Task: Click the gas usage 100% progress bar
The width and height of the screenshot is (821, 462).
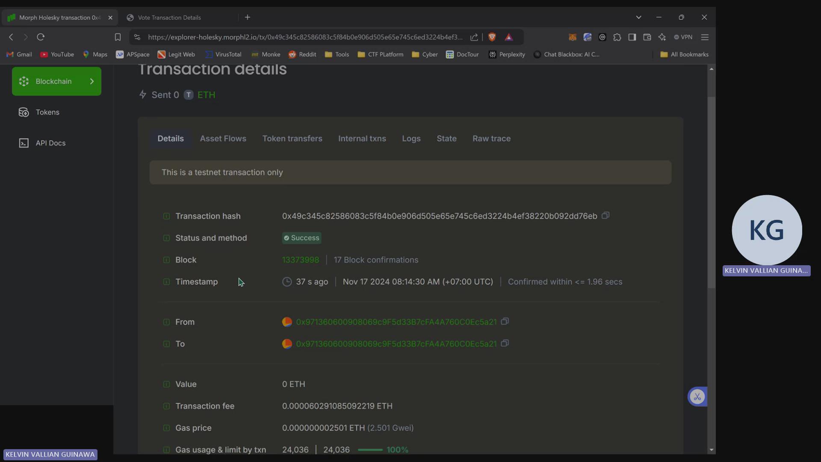Action: click(370, 450)
